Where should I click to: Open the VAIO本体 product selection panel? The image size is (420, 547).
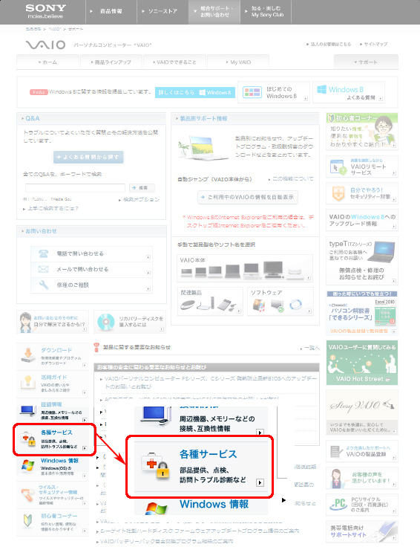245,268
